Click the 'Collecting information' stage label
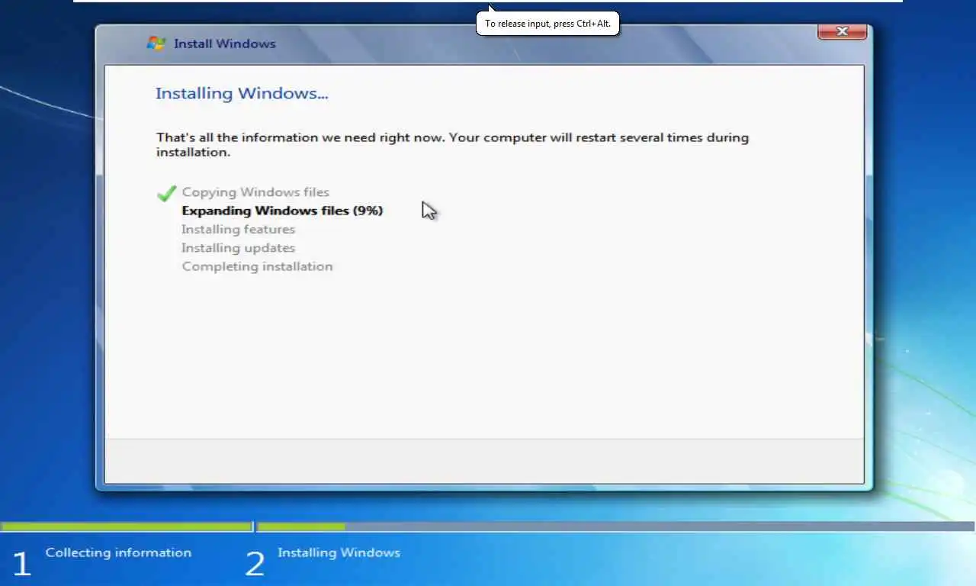The height and width of the screenshot is (586, 976). tap(118, 552)
